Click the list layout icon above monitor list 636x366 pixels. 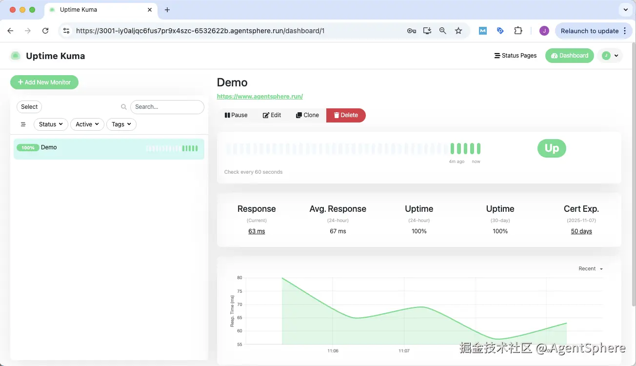(x=23, y=124)
